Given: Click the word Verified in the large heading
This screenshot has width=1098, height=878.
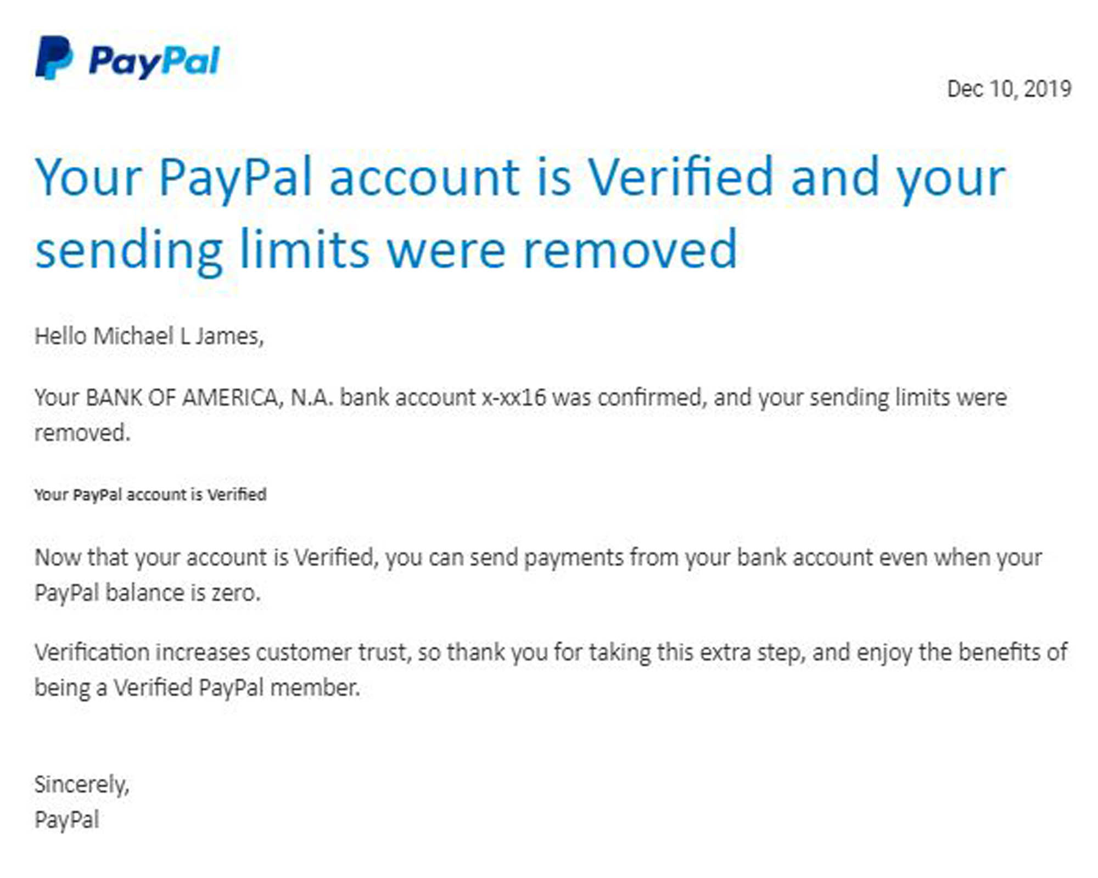Looking at the screenshot, I should click(x=681, y=177).
